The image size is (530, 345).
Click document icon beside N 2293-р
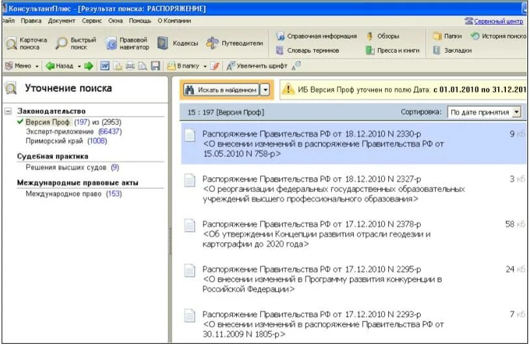[x=190, y=316]
